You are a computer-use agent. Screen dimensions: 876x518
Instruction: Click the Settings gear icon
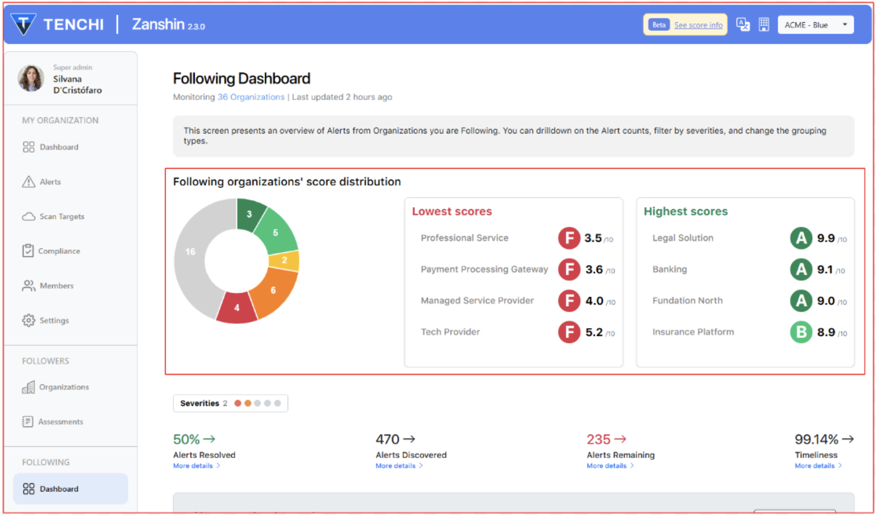coord(29,320)
